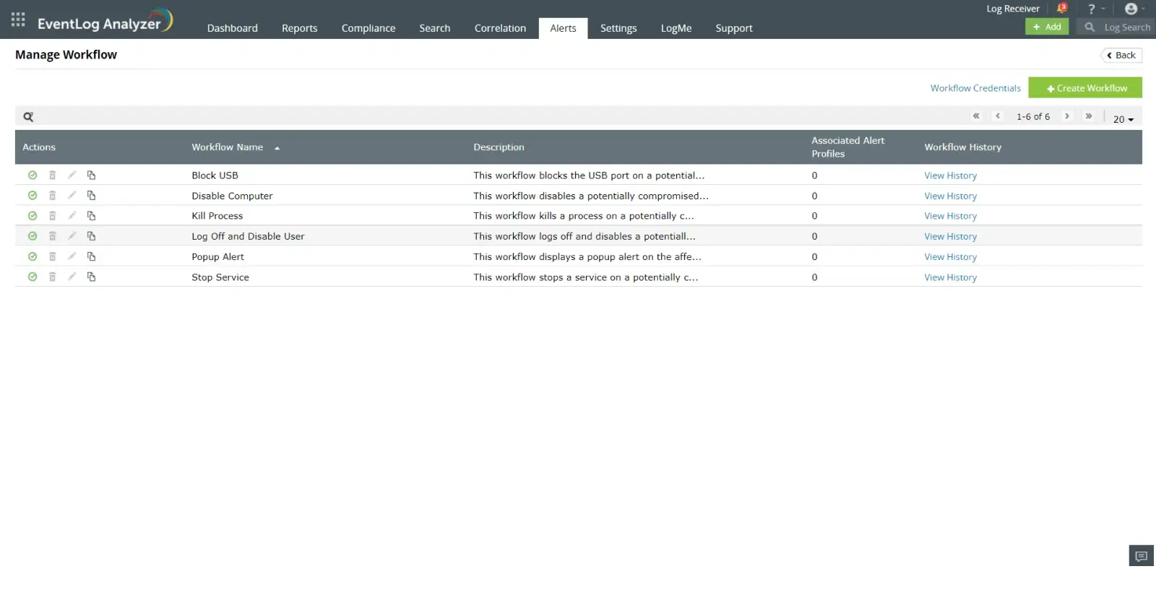Copy the Stop Service workflow
This screenshot has height=595, width=1156.
[91, 277]
